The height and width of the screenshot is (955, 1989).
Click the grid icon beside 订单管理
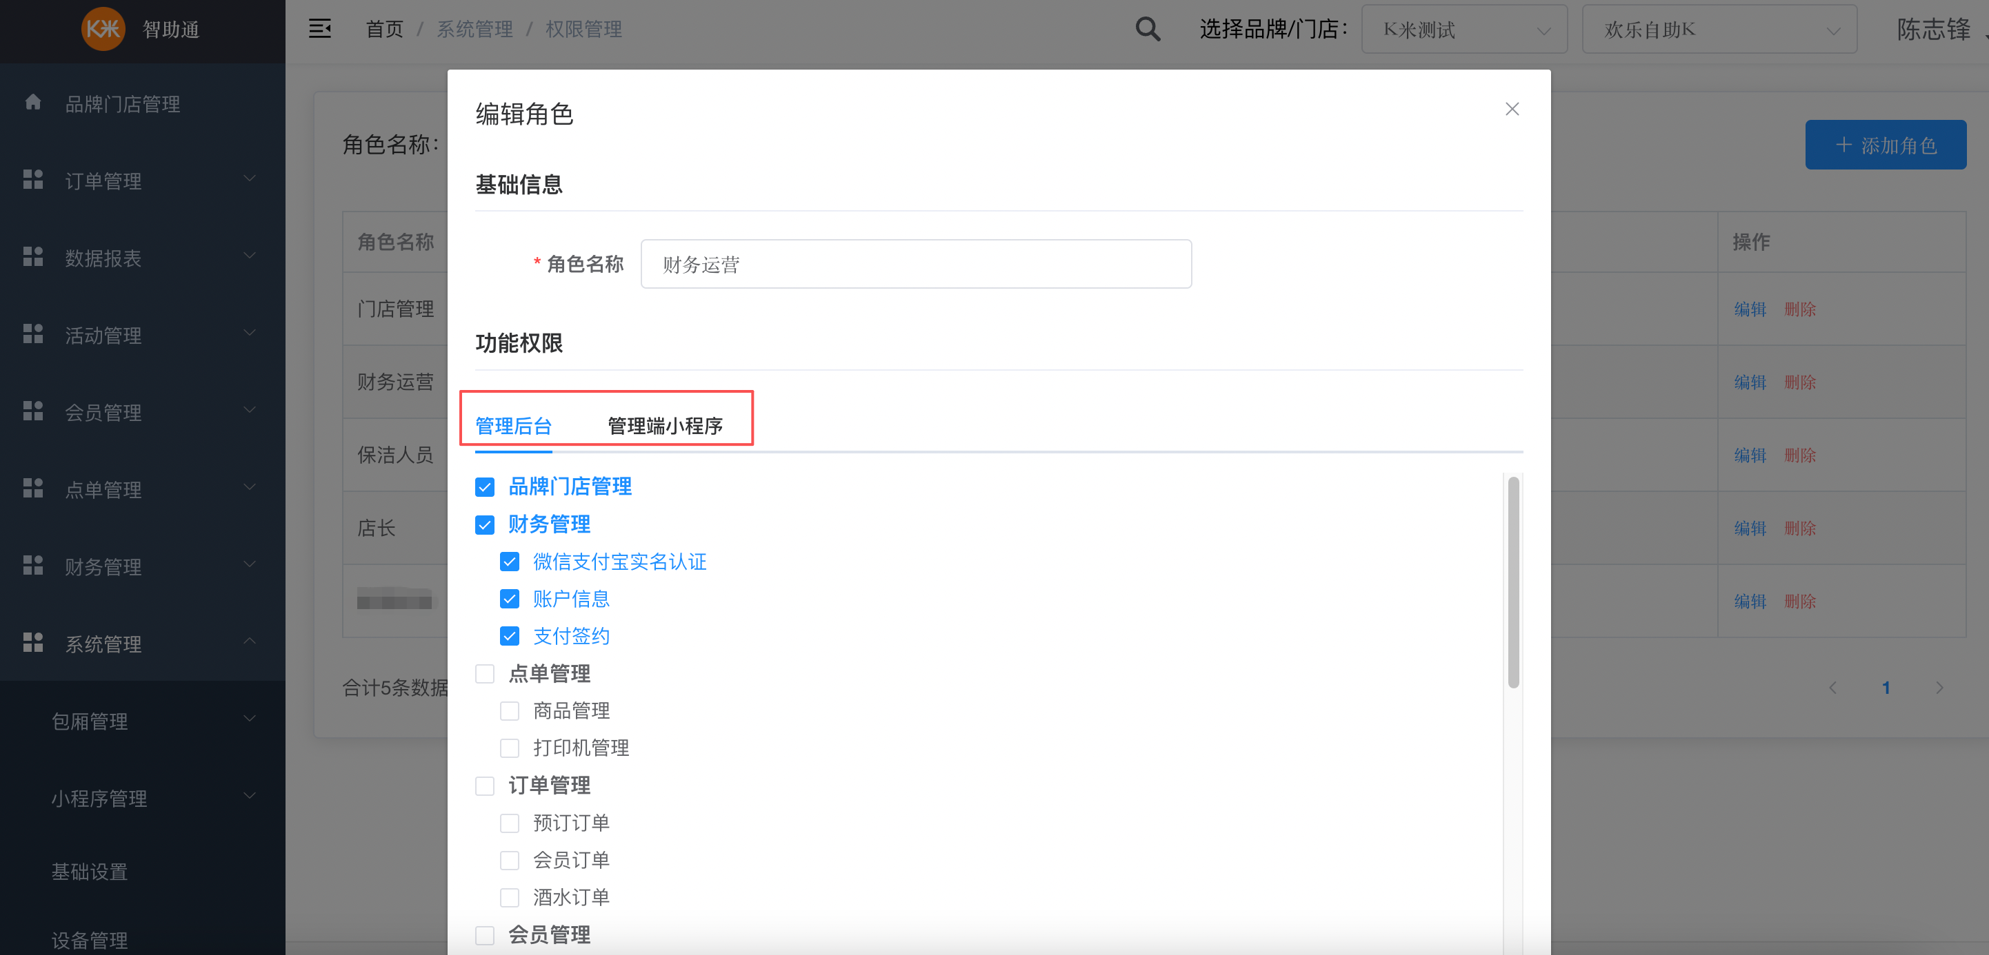(32, 180)
